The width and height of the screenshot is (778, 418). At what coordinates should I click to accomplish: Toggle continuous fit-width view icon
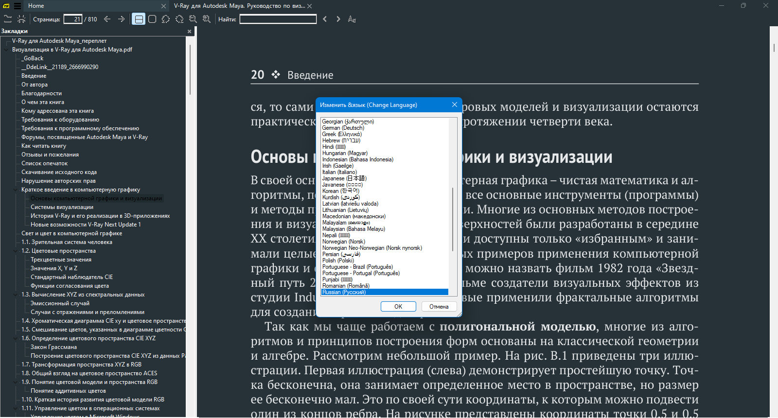tap(139, 19)
